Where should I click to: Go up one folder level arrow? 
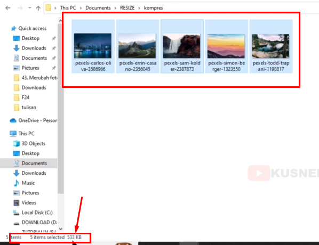[x=38, y=8]
